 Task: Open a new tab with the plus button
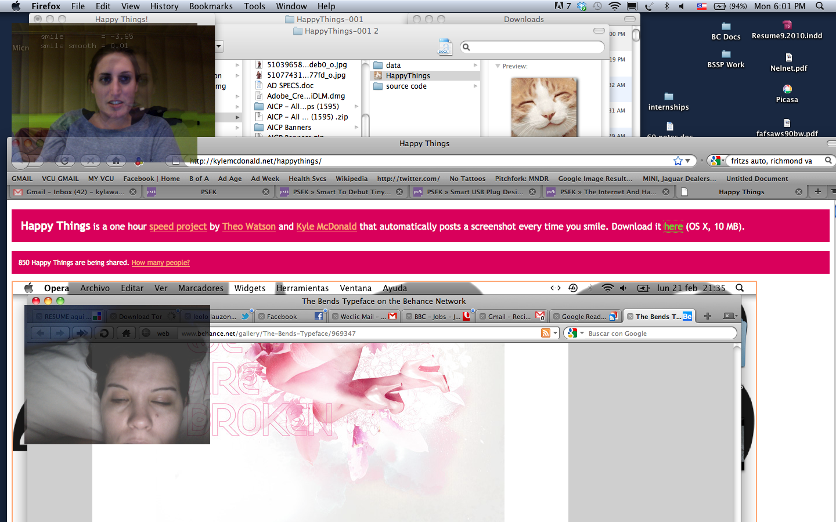(817, 191)
